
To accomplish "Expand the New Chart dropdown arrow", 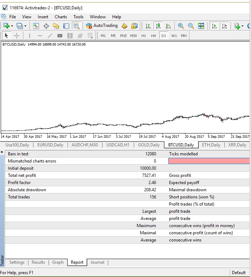I will (12, 26).
